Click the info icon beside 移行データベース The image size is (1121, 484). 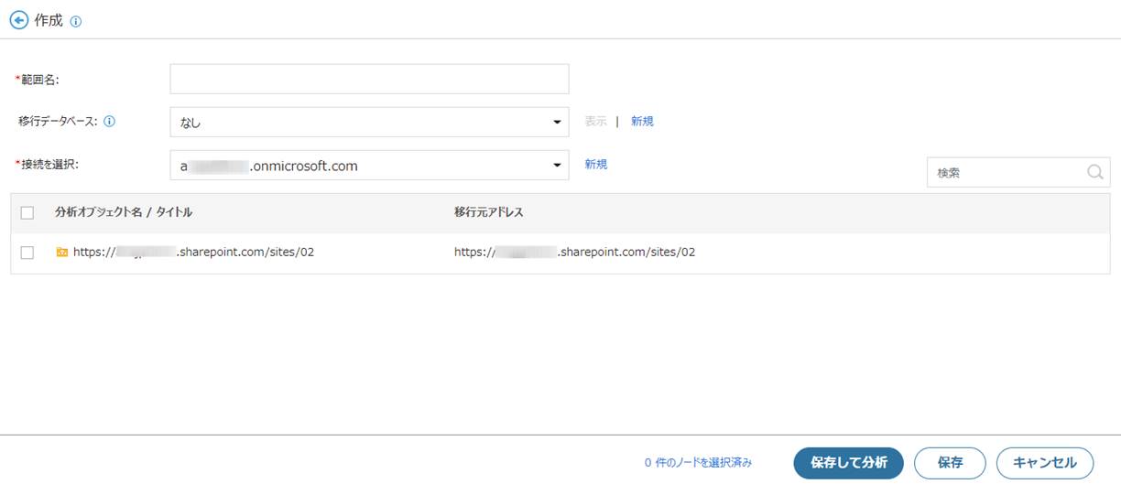click(x=110, y=121)
